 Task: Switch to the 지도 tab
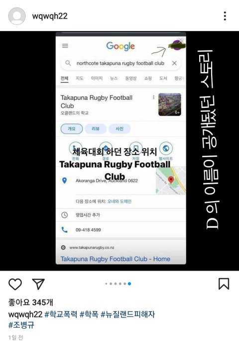(80, 78)
